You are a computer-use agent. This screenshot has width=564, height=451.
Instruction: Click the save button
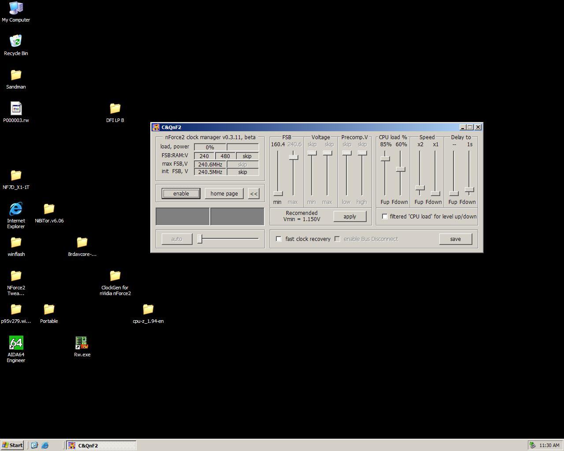[x=456, y=239]
